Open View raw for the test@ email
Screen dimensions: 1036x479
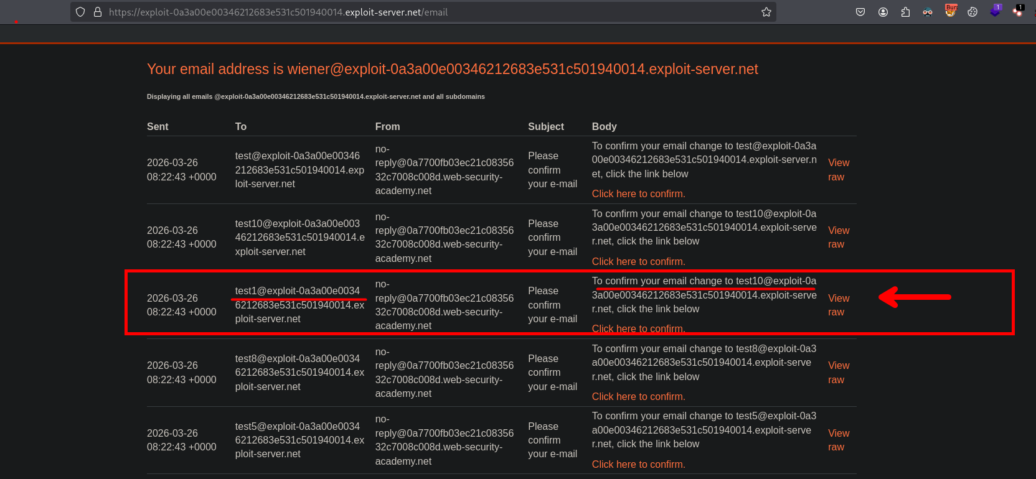pos(838,170)
